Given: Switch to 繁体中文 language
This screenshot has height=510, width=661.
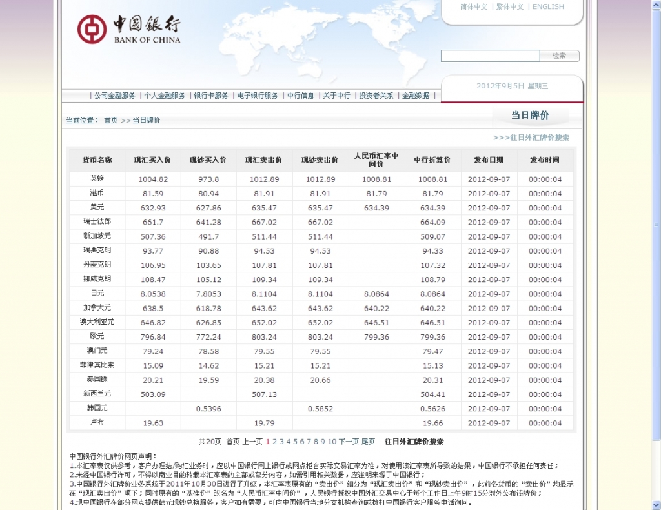Looking at the screenshot, I should pos(511,6).
